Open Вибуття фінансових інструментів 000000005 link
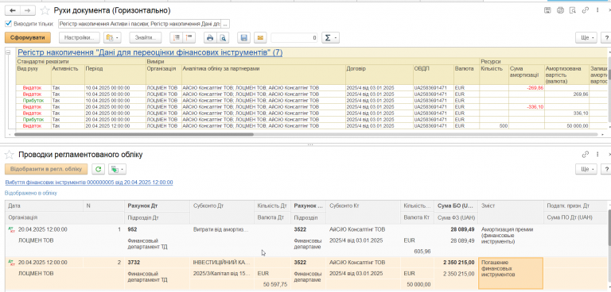Viewport: 611px width, 292px height. [x=89, y=182]
